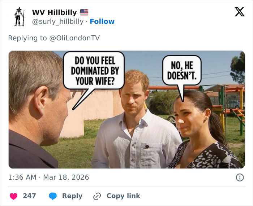The image size is (253, 206).
Task: Click the US flag emoji beside the name
Action: click(84, 12)
